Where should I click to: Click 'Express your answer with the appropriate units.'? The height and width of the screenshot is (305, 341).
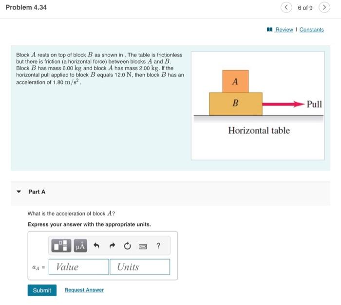(89, 224)
